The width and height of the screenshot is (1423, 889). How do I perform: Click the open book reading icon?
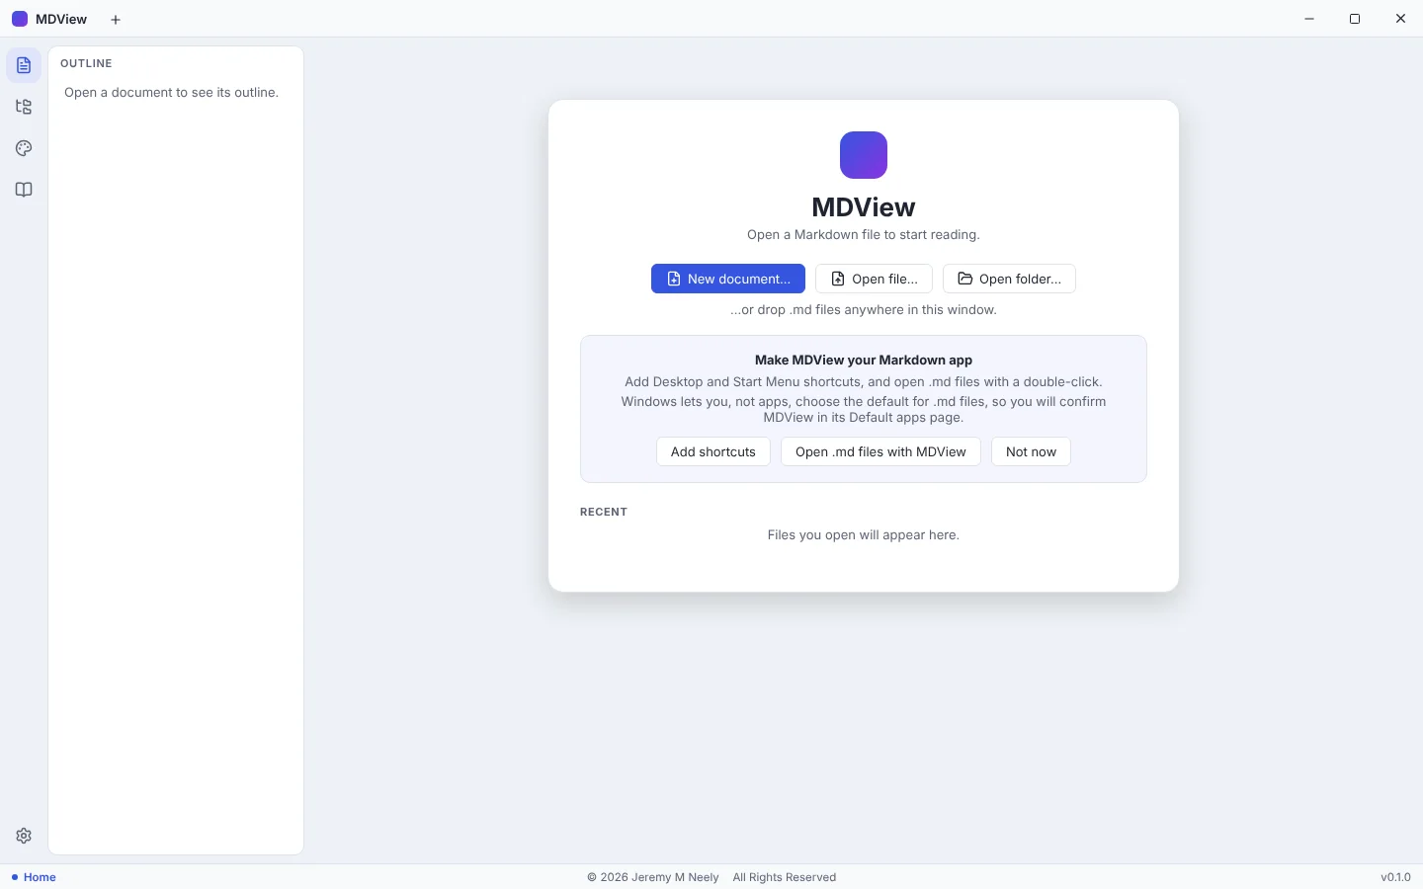pyautogui.click(x=24, y=190)
